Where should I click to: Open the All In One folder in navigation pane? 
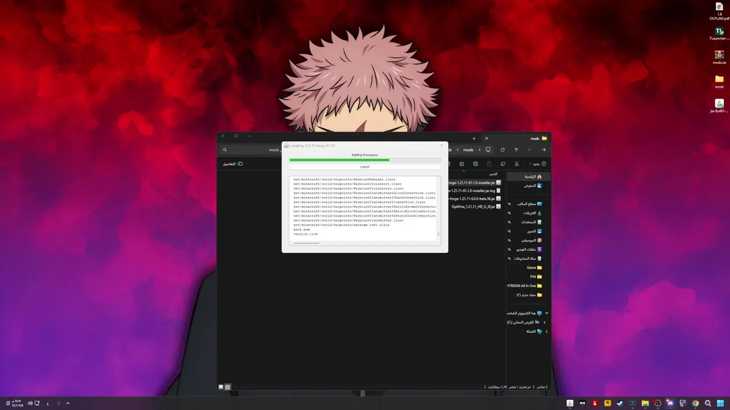[x=525, y=286]
